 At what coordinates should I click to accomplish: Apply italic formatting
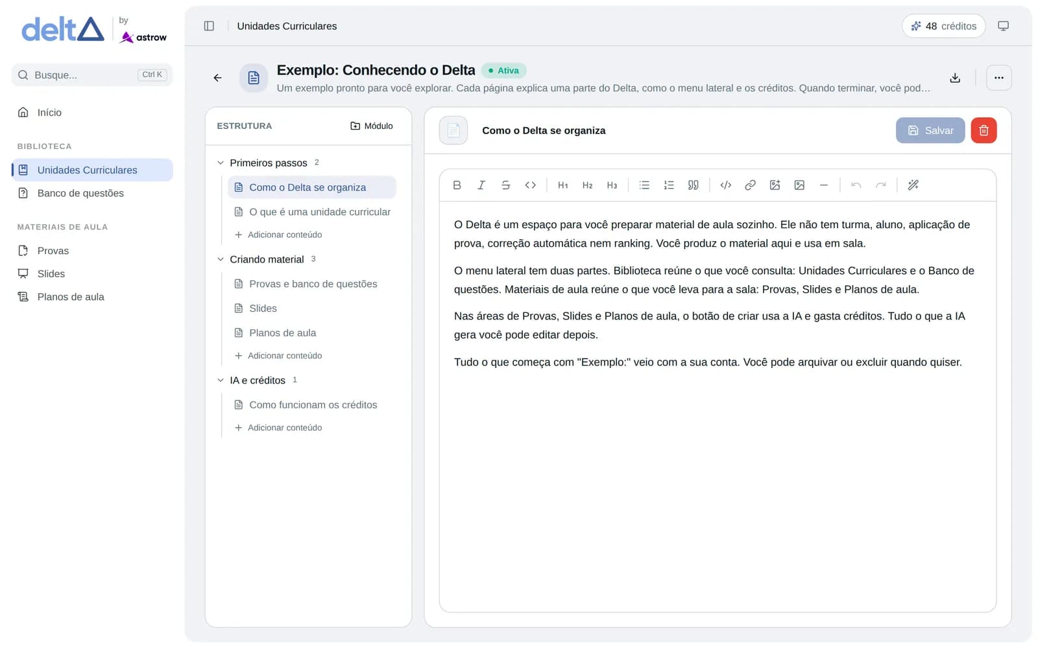coord(481,185)
